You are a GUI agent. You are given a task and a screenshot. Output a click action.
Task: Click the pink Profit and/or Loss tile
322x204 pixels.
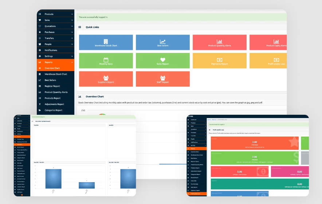290,172
